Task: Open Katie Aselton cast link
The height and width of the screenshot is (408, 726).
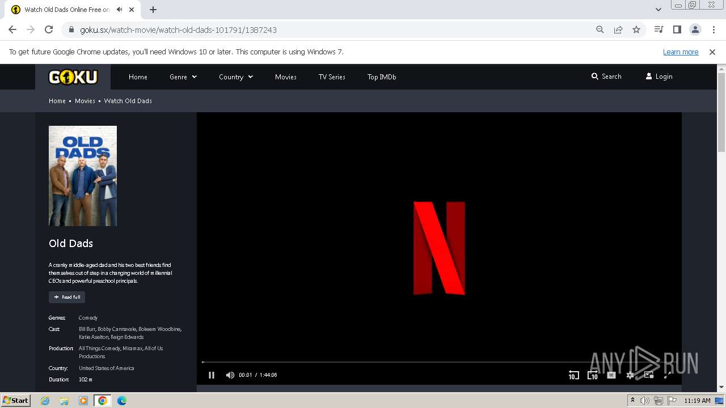Action: [x=93, y=337]
